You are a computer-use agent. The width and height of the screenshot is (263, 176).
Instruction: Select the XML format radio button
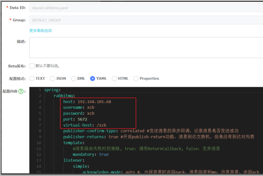(73, 79)
